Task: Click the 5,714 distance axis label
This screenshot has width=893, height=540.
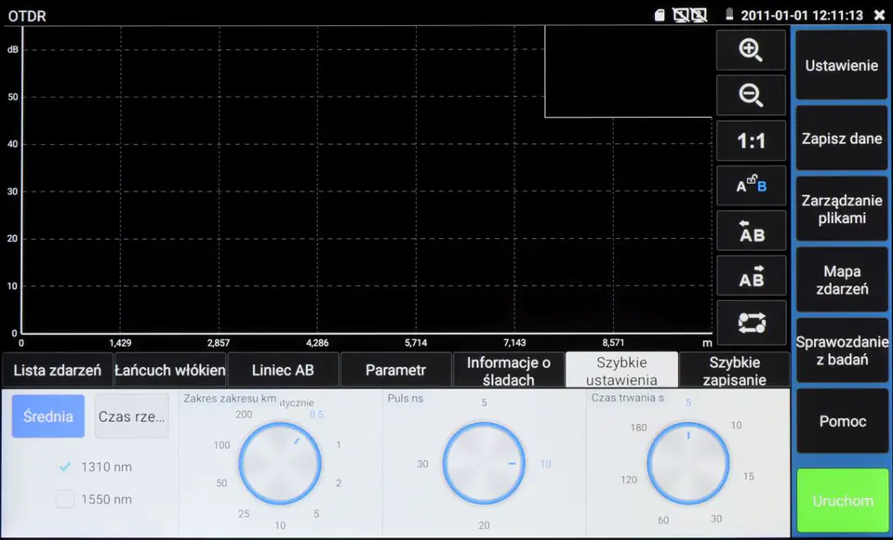Action: [416, 343]
